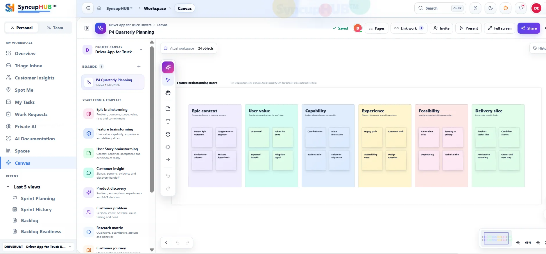546x254 pixels.
Task: Choose Epic brainstorming template
Action: click(113, 114)
